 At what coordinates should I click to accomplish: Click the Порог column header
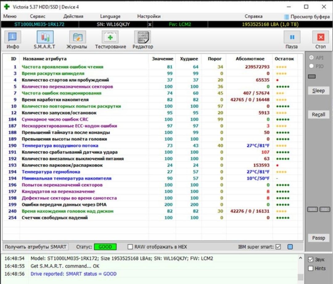215,59
